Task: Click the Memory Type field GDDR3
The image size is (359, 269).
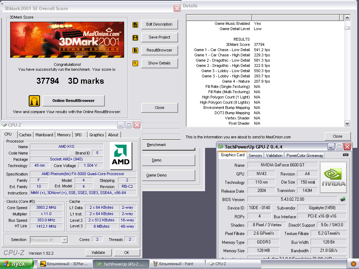Action: (264, 242)
